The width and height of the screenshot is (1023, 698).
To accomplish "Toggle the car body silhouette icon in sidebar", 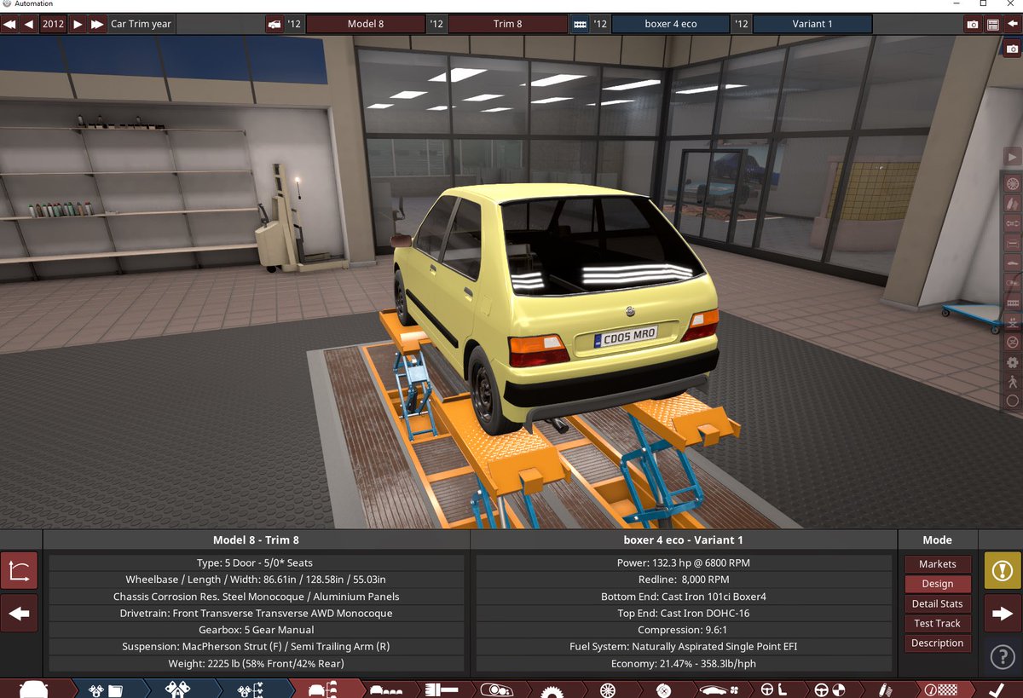I will [x=1012, y=264].
